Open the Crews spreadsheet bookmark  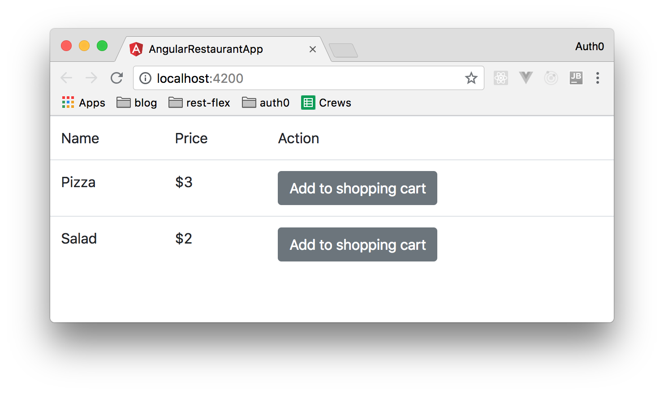click(x=326, y=103)
